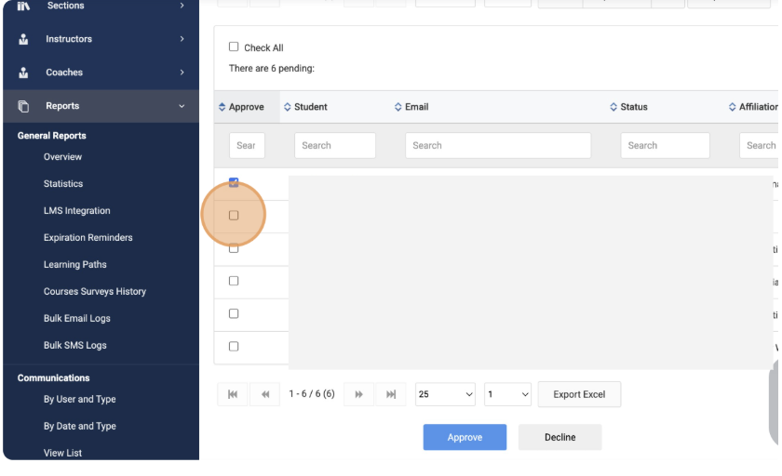This screenshot has height=476, width=782.
Task: Open the page number dropdown
Action: pyautogui.click(x=507, y=394)
